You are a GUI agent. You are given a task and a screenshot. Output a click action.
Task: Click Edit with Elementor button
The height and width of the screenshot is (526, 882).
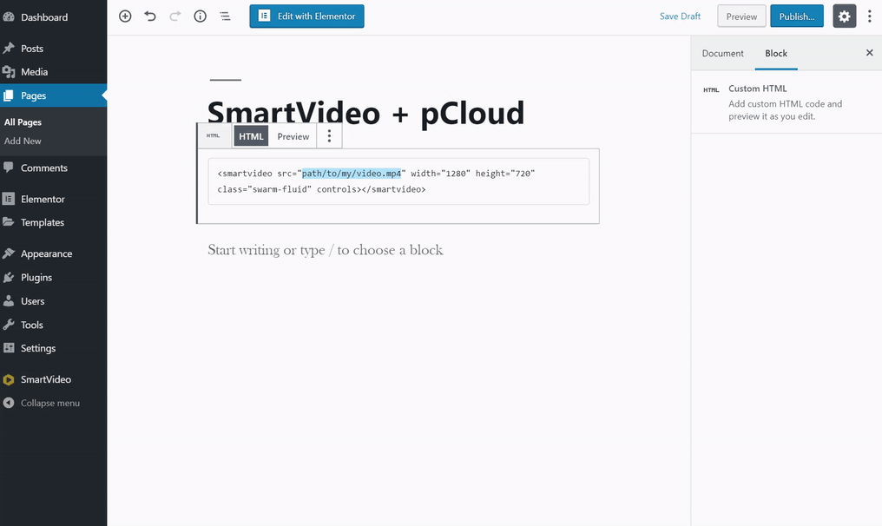tap(306, 16)
